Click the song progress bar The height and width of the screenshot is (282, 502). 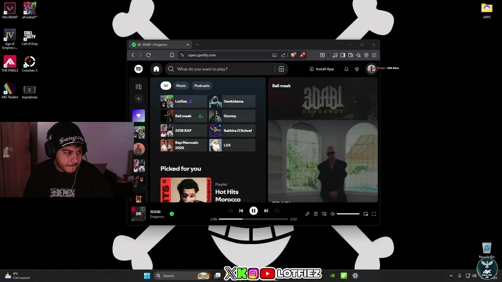(x=253, y=219)
